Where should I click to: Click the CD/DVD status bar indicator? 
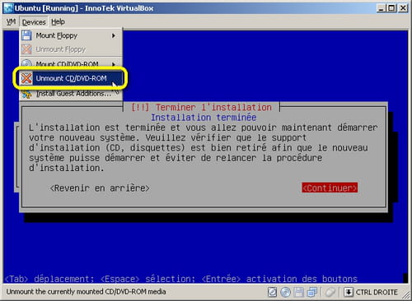tap(286, 292)
